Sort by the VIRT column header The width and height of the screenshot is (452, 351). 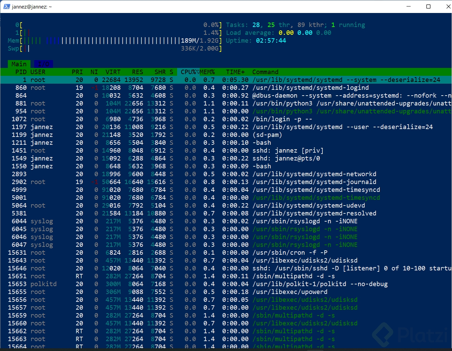coord(113,72)
